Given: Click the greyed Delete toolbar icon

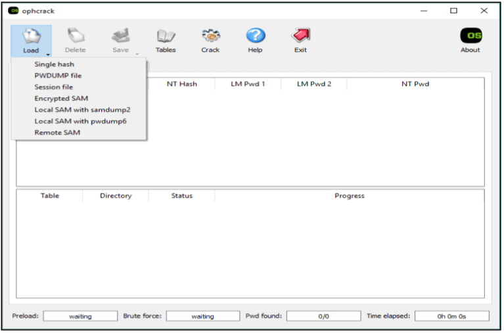Looking at the screenshot, I should [x=75, y=37].
